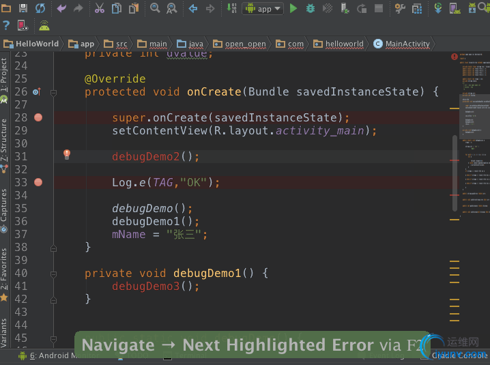Image resolution: width=490 pixels, height=365 pixels.
Task: Click the red error stripe mark beside line 31
Action: pos(455,160)
